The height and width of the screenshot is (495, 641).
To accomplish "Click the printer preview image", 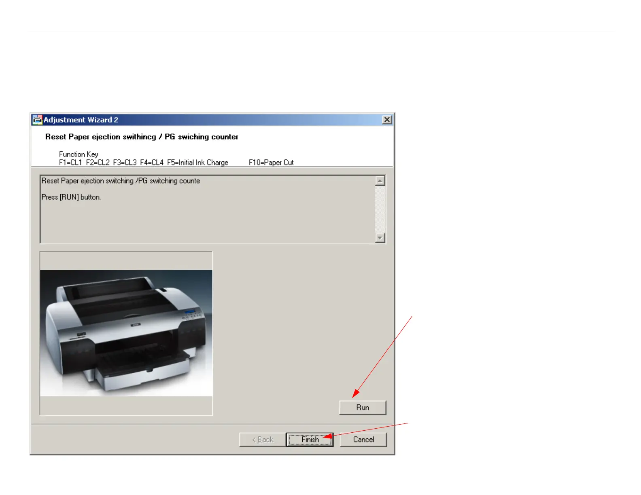I will pyautogui.click(x=126, y=333).
